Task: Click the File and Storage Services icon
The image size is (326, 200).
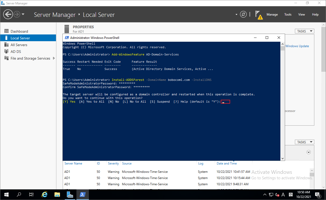Action: (x=6, y=58)
